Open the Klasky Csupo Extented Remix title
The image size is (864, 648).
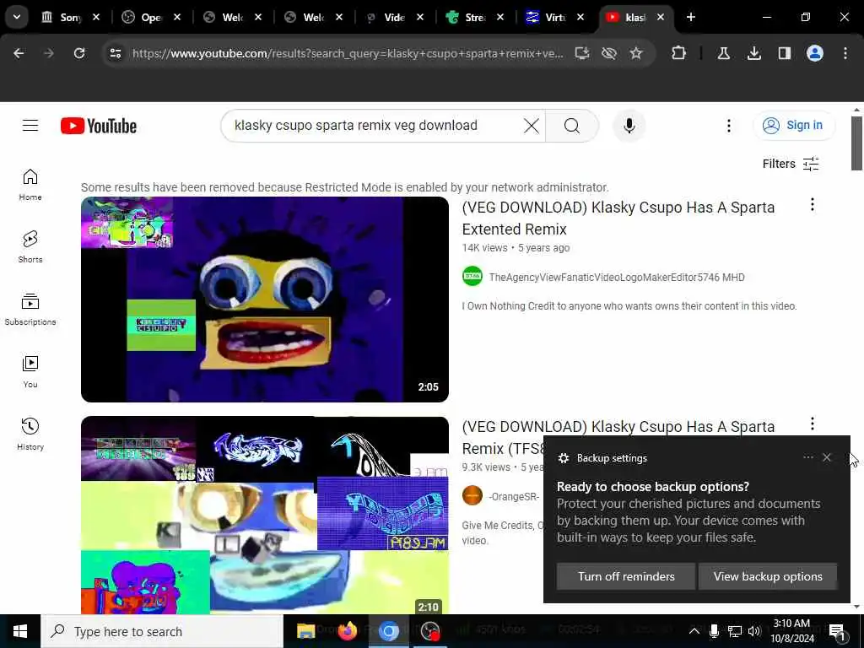point(618,219)
